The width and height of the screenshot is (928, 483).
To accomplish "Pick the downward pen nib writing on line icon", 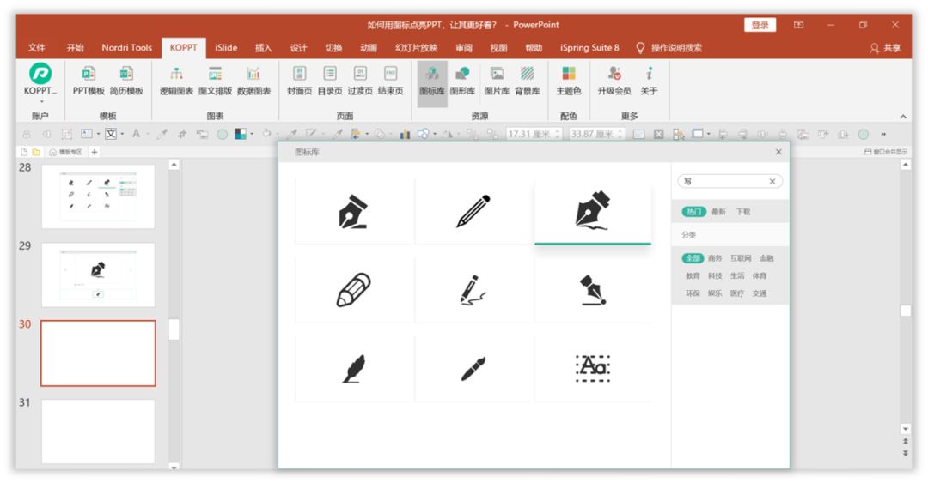I will tap(592, 290).
